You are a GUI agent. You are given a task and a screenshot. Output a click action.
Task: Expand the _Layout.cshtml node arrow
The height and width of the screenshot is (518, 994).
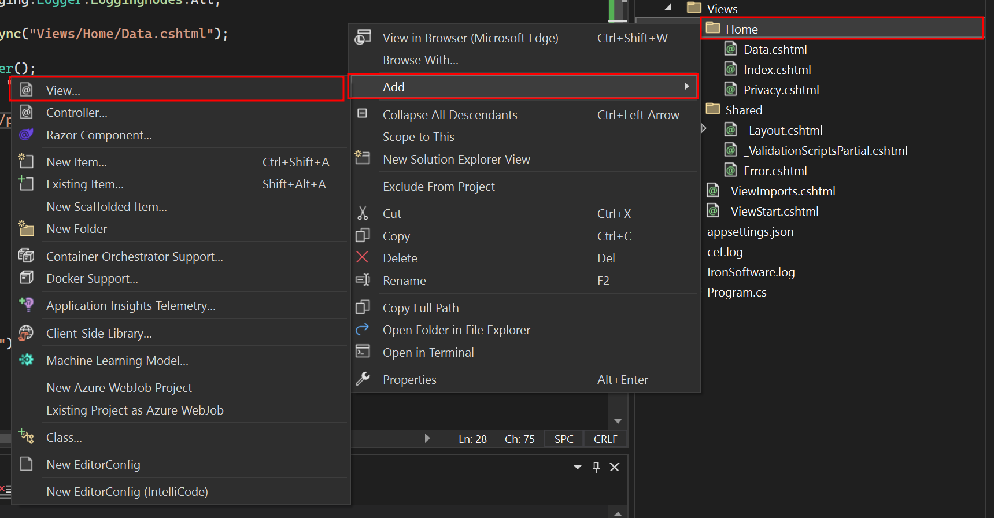pos(704,128)
